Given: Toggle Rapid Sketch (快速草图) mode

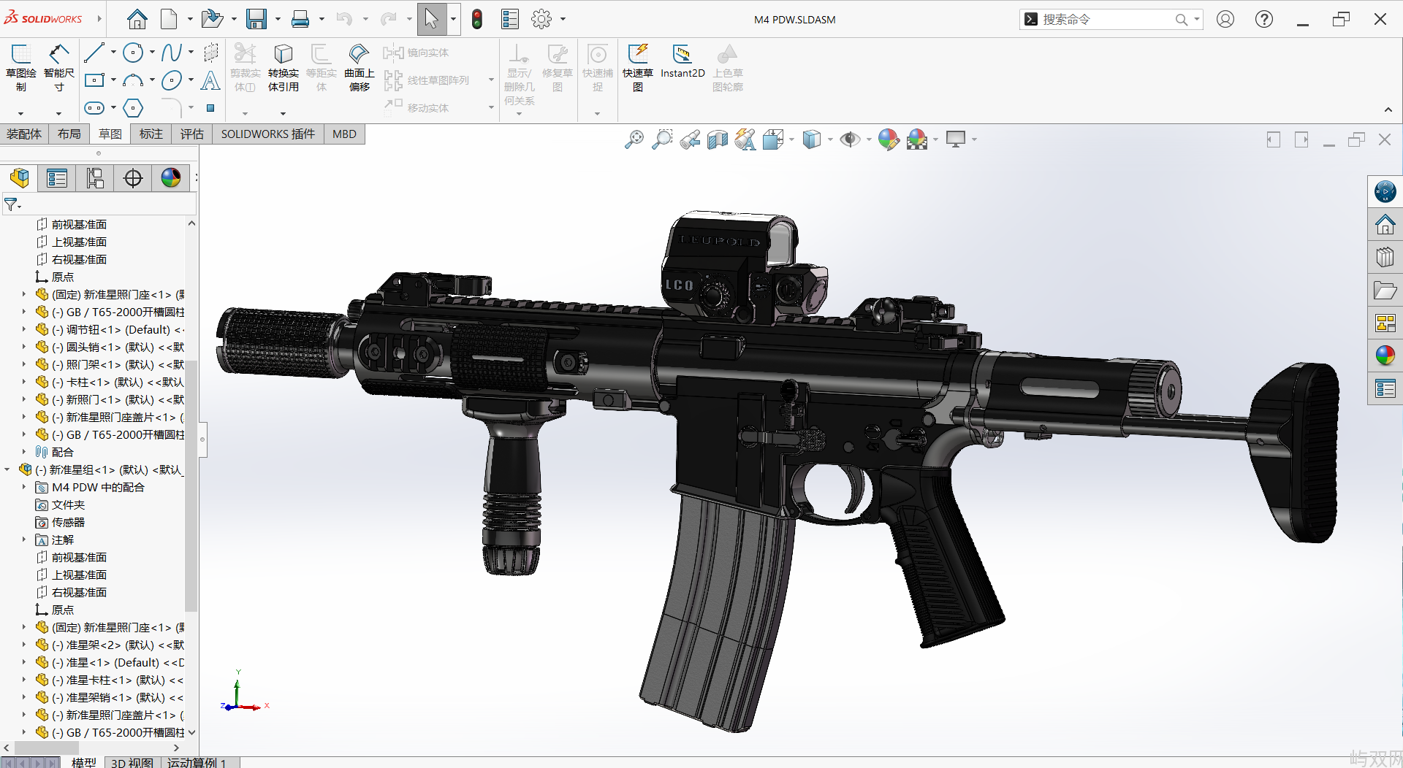Looking at the screenshot, I should [x=637, y=55].
